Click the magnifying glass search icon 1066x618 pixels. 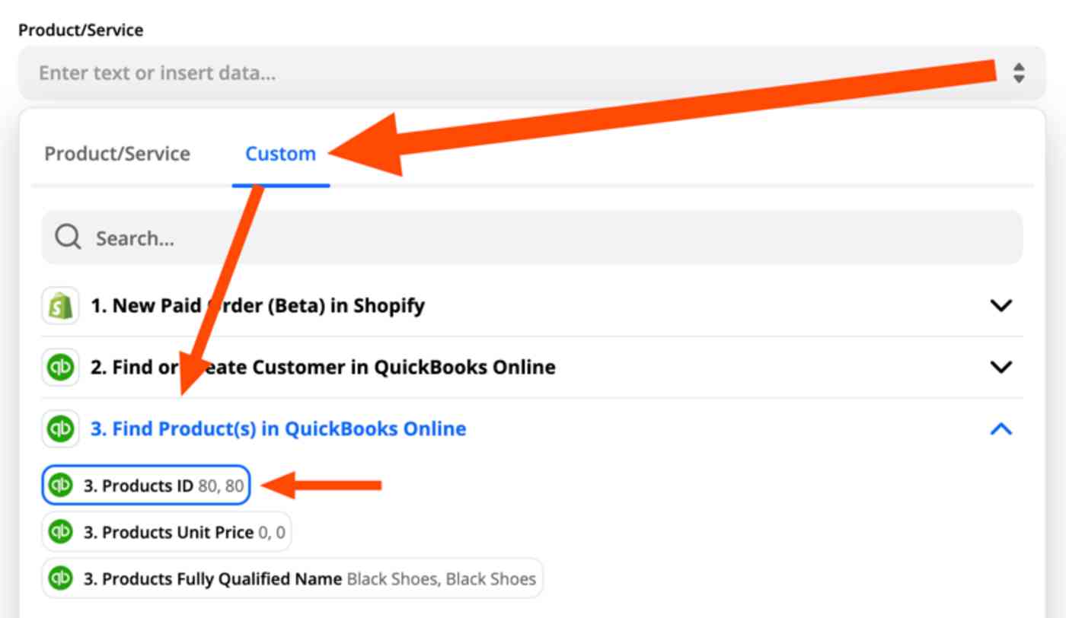68,238
